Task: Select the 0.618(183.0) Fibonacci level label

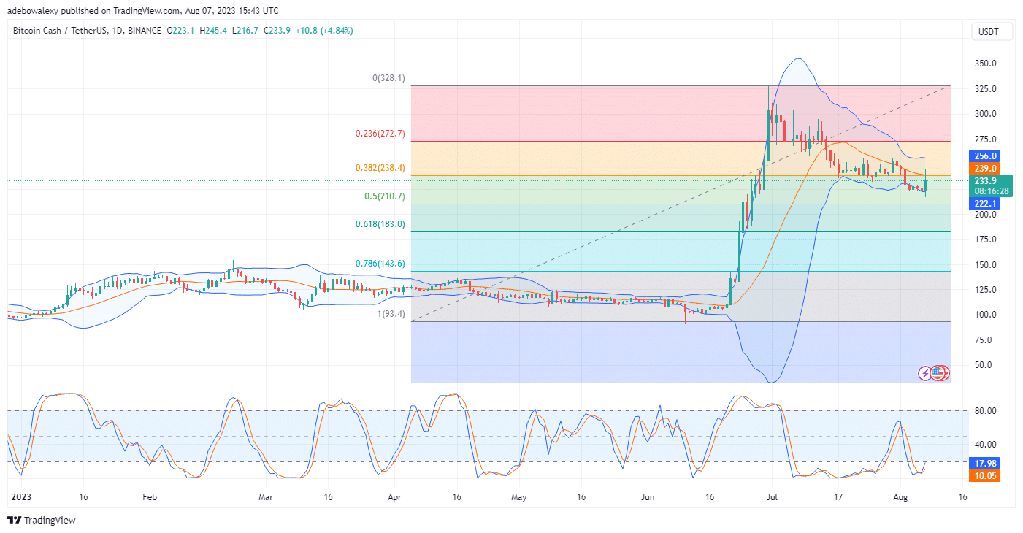Action: pos(380,224)
